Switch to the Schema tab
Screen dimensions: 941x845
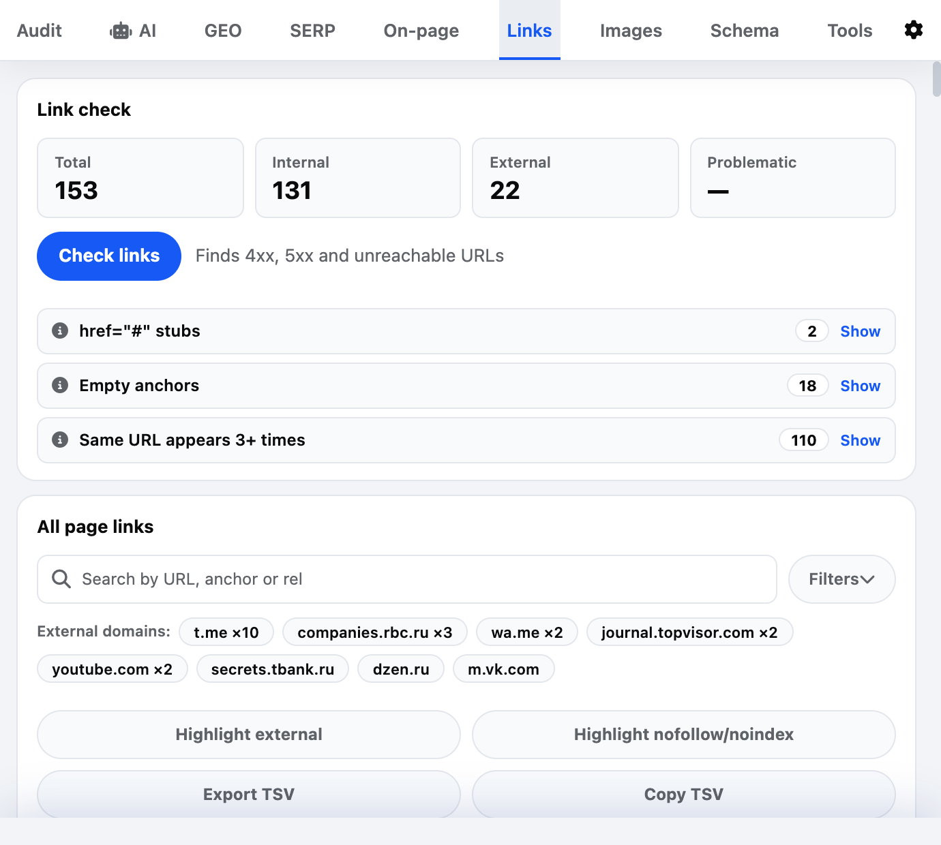[745, 31]
